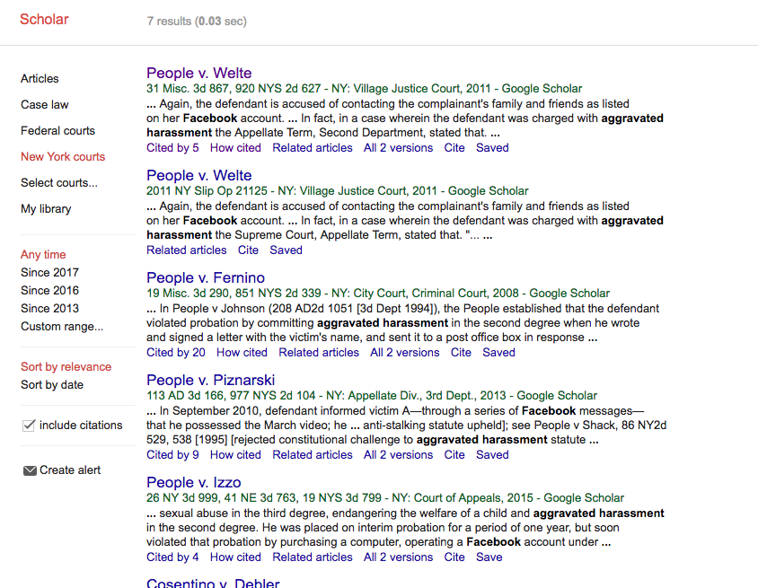Switch to the Case law filter
The height and width of the screenshot is (588, 758).
pos(44,104)
